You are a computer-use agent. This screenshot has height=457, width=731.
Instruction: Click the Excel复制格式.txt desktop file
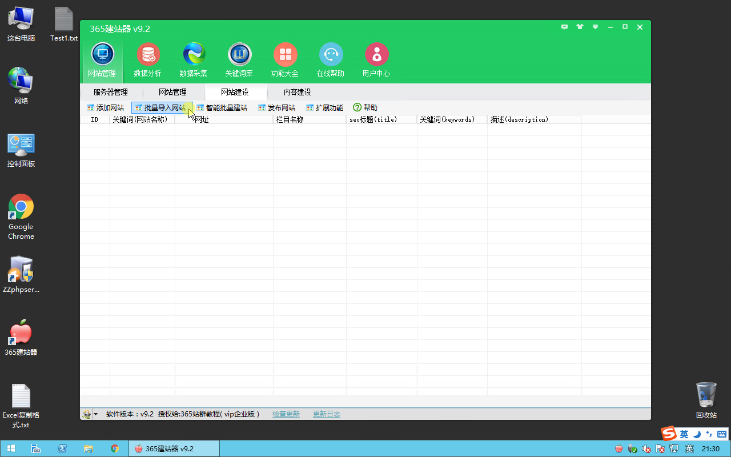[21, 406]
